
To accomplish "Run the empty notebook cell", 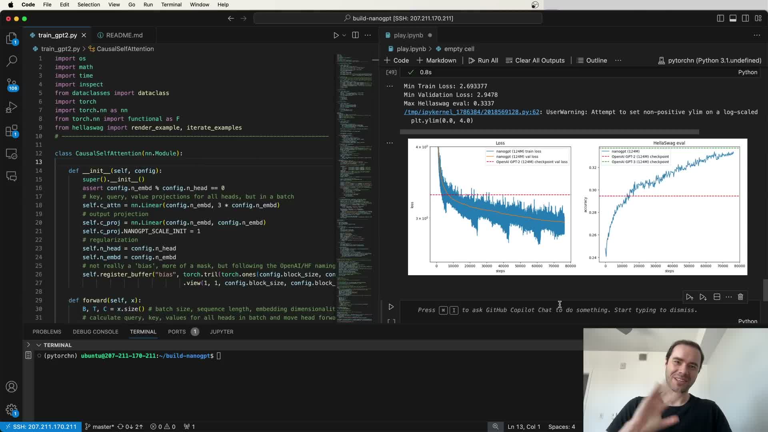I will 391,307.
